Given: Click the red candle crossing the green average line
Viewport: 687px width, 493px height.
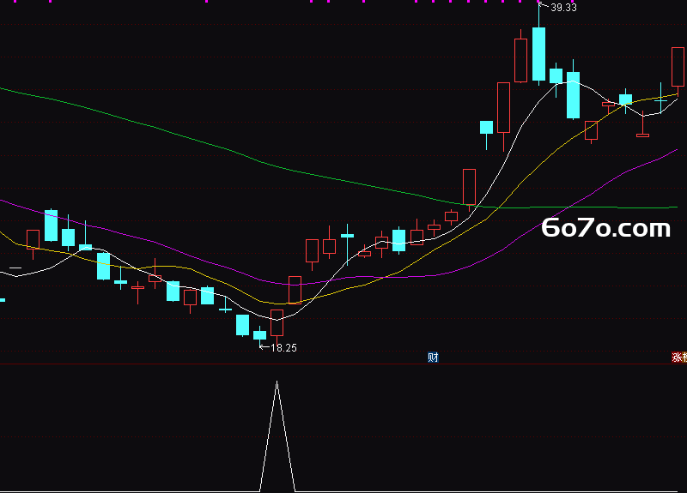Looking at the screenshot, I should click(469, 187).
